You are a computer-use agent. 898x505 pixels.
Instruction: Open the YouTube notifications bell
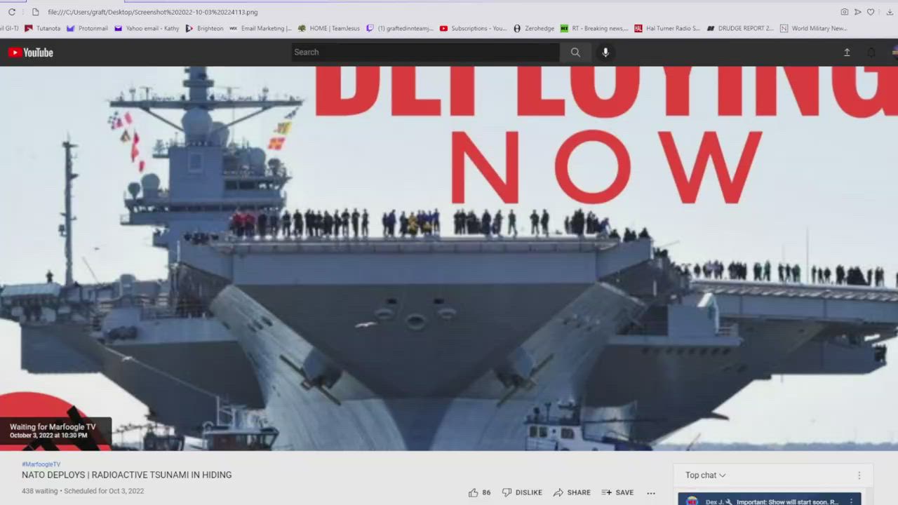pos(871,53)
